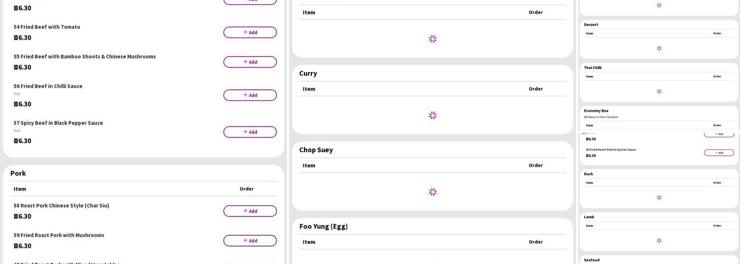
Task: Click the Thai Chilli loading spinner
Action: click(x=659, y=91)
